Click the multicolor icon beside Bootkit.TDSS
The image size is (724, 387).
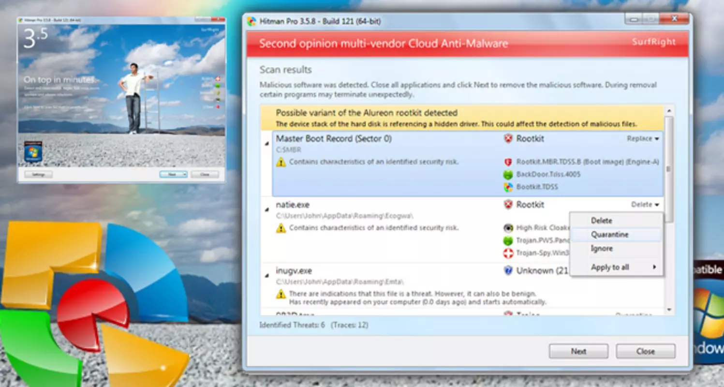[508, 187]
